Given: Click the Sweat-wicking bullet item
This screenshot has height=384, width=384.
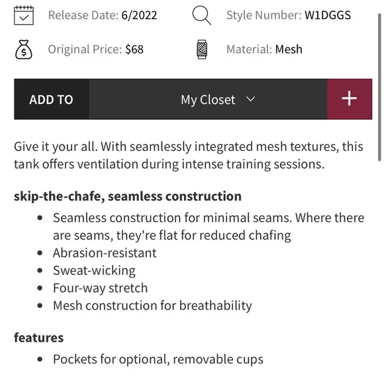Looking at the screenshot, I should pos(94,271).
